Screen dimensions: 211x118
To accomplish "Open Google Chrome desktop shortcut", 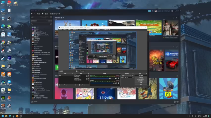I will (x=3, y=43).
